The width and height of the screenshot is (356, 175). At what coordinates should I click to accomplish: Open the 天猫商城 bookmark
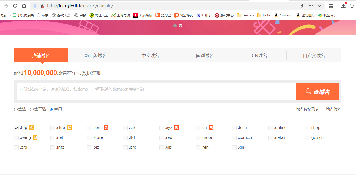coord(143,15)
